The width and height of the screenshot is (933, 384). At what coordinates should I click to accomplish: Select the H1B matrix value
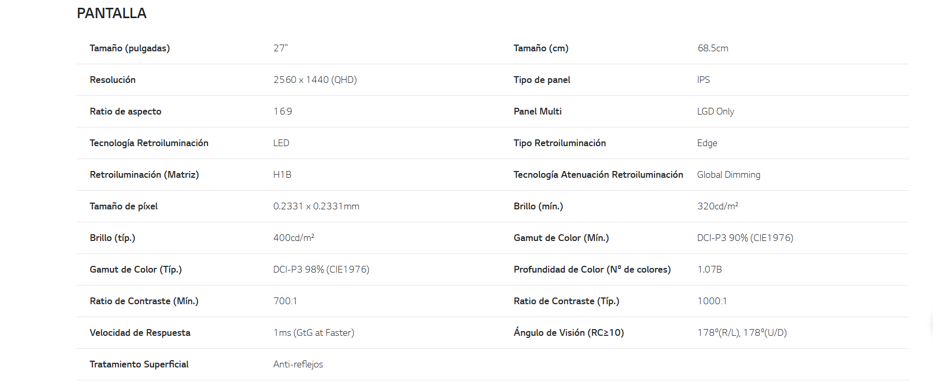pos(282,175)
